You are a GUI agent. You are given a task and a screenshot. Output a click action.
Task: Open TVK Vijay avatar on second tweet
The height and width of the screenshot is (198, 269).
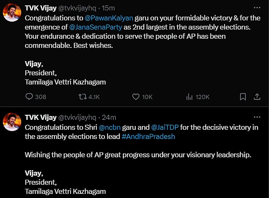coord(12,123)
